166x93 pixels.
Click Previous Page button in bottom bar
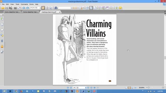pyautogui.click(x=71, y=88)
